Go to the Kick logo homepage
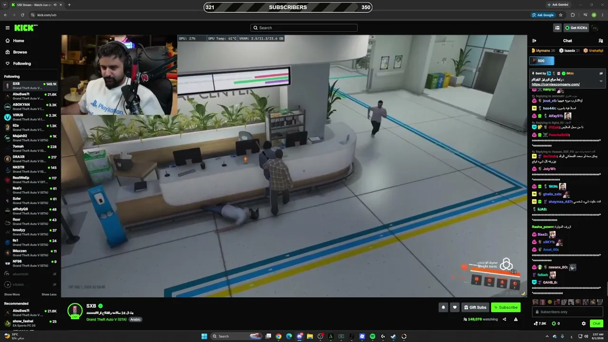This screenshot has width=608, height=342. [x=24, y=28]
